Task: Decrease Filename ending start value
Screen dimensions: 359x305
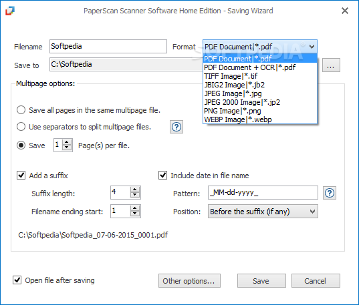Action: point(135,214)
